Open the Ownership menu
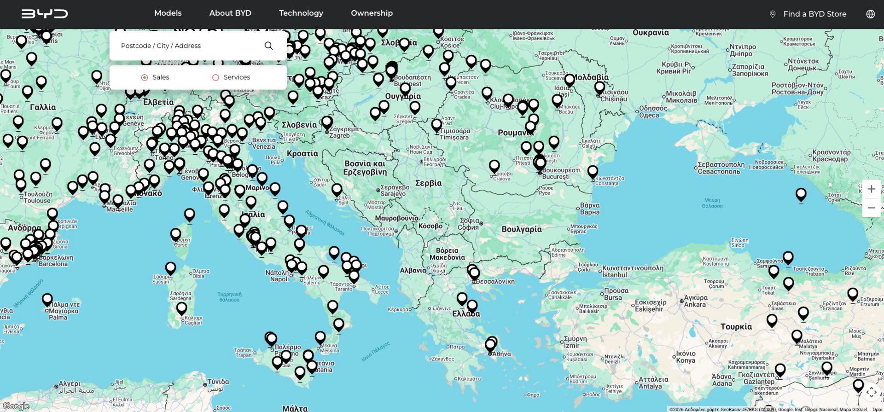 (372, 13)
